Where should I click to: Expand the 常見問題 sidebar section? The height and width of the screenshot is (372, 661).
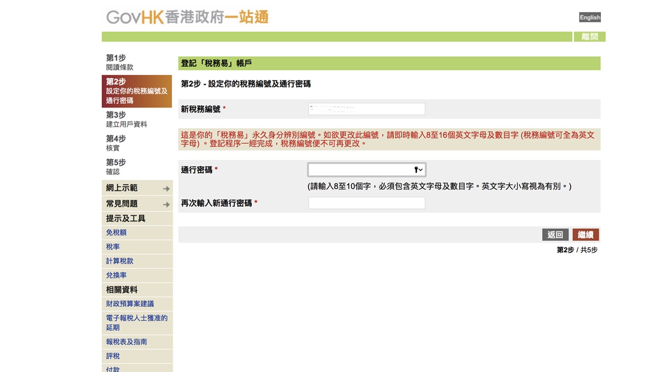[122, 204]
